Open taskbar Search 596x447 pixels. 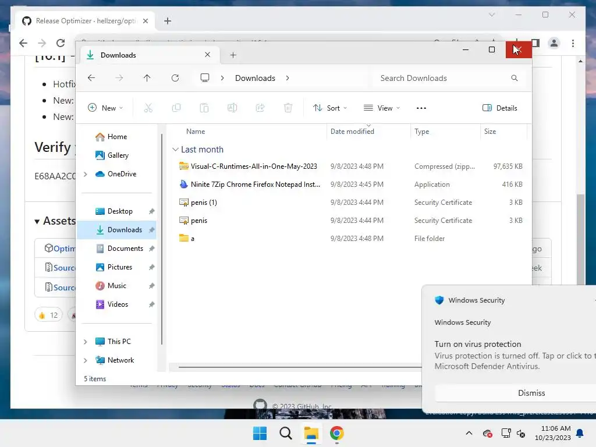tap(285, 433)
